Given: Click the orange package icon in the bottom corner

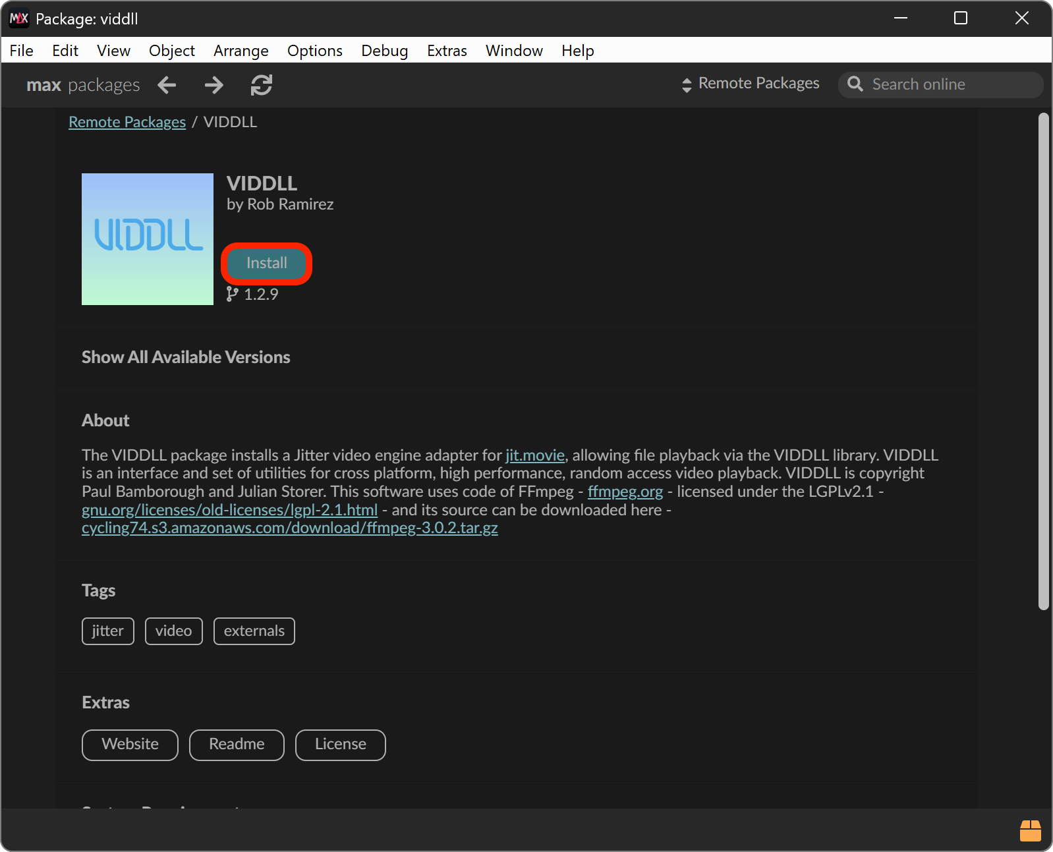Looking at the screenshot, I should [1030, 830].
